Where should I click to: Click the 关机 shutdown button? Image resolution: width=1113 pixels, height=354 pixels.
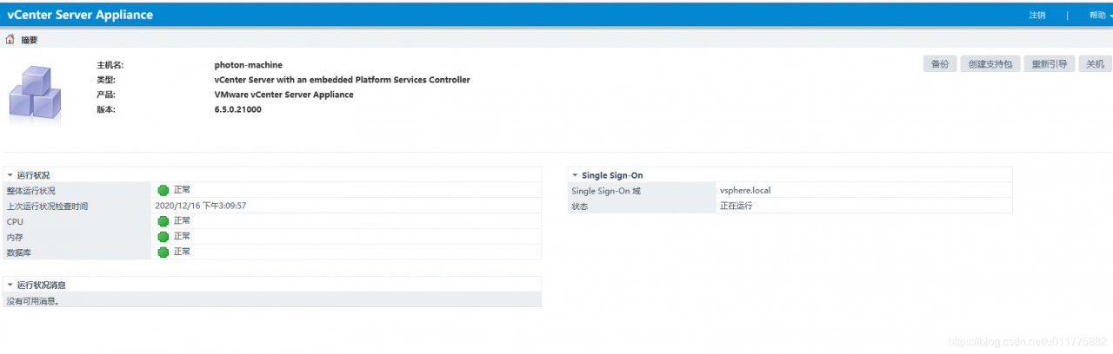1096,64
